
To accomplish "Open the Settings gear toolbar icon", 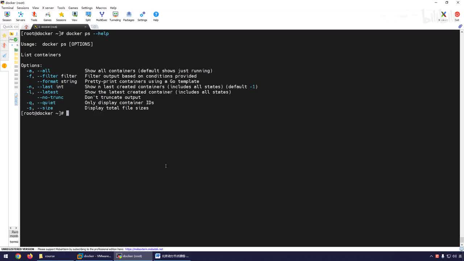I will 142,16.
